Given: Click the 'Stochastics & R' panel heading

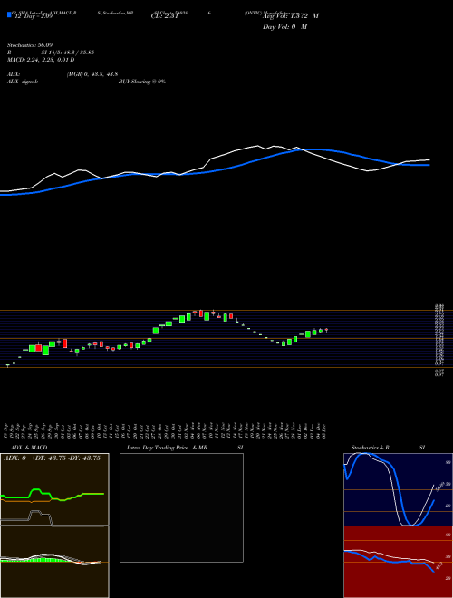Looking at the screenshot, I should tap(371, 448).
